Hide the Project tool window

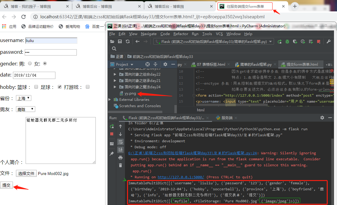click(x=173, y=64)
